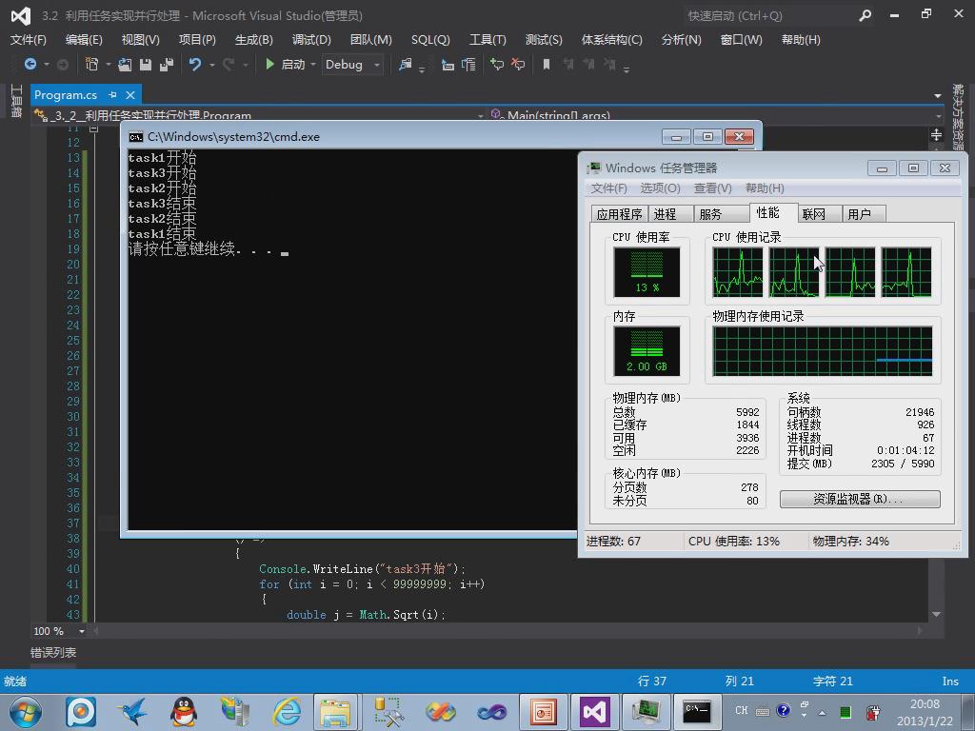This screenshot has height=731, width=975.
Task: Open the 错误列表 panel tab
Action: pyautogui.click(x=53, y=652)
